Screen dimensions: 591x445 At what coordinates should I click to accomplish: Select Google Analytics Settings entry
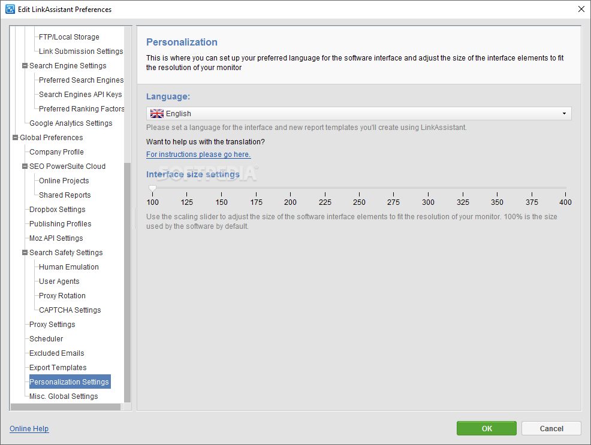pyautogui.click(x=71, y=123)
